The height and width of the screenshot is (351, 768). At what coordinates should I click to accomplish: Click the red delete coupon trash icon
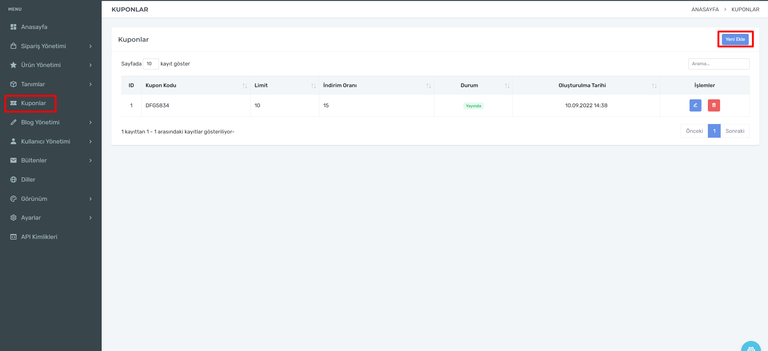pyautogui.click(x=714, y=105)
